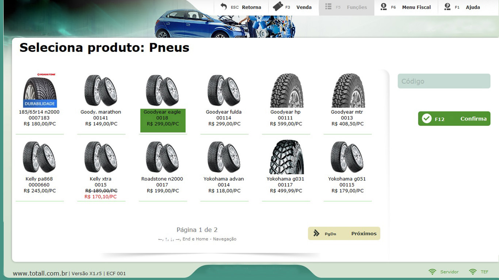The width and height of the screenshot is (499, 280).
Task: Click the 'Seleciona produto: Pneus' heading
Action: coord(104,47)
